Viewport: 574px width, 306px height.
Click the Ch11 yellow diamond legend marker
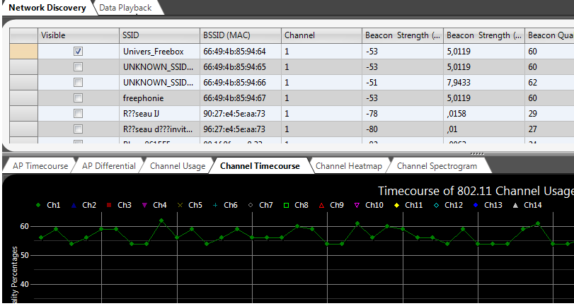pyautogui.click(x=397, y=205)
